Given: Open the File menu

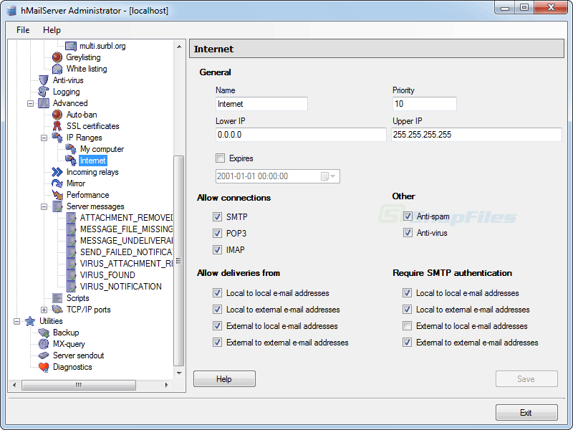Looking at the screenshot, I should point(23,30).
